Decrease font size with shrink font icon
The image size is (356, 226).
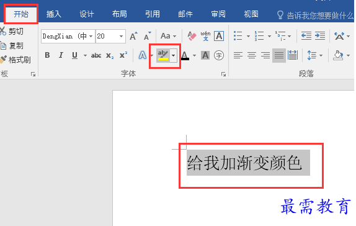coord(148,36)
